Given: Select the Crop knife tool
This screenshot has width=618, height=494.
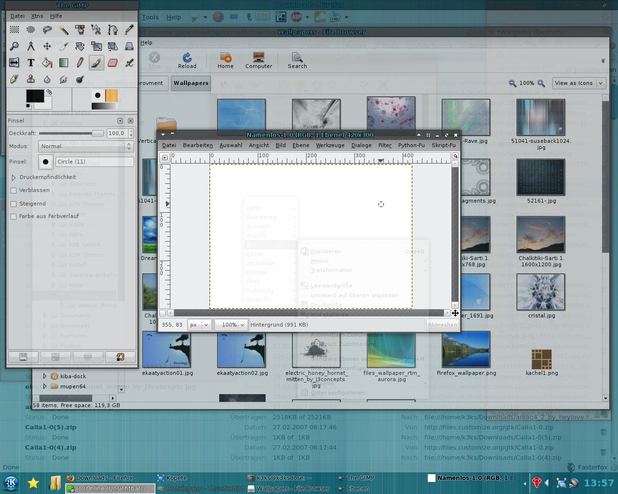Looking at the screenshot, I should [x=64, y=46].
